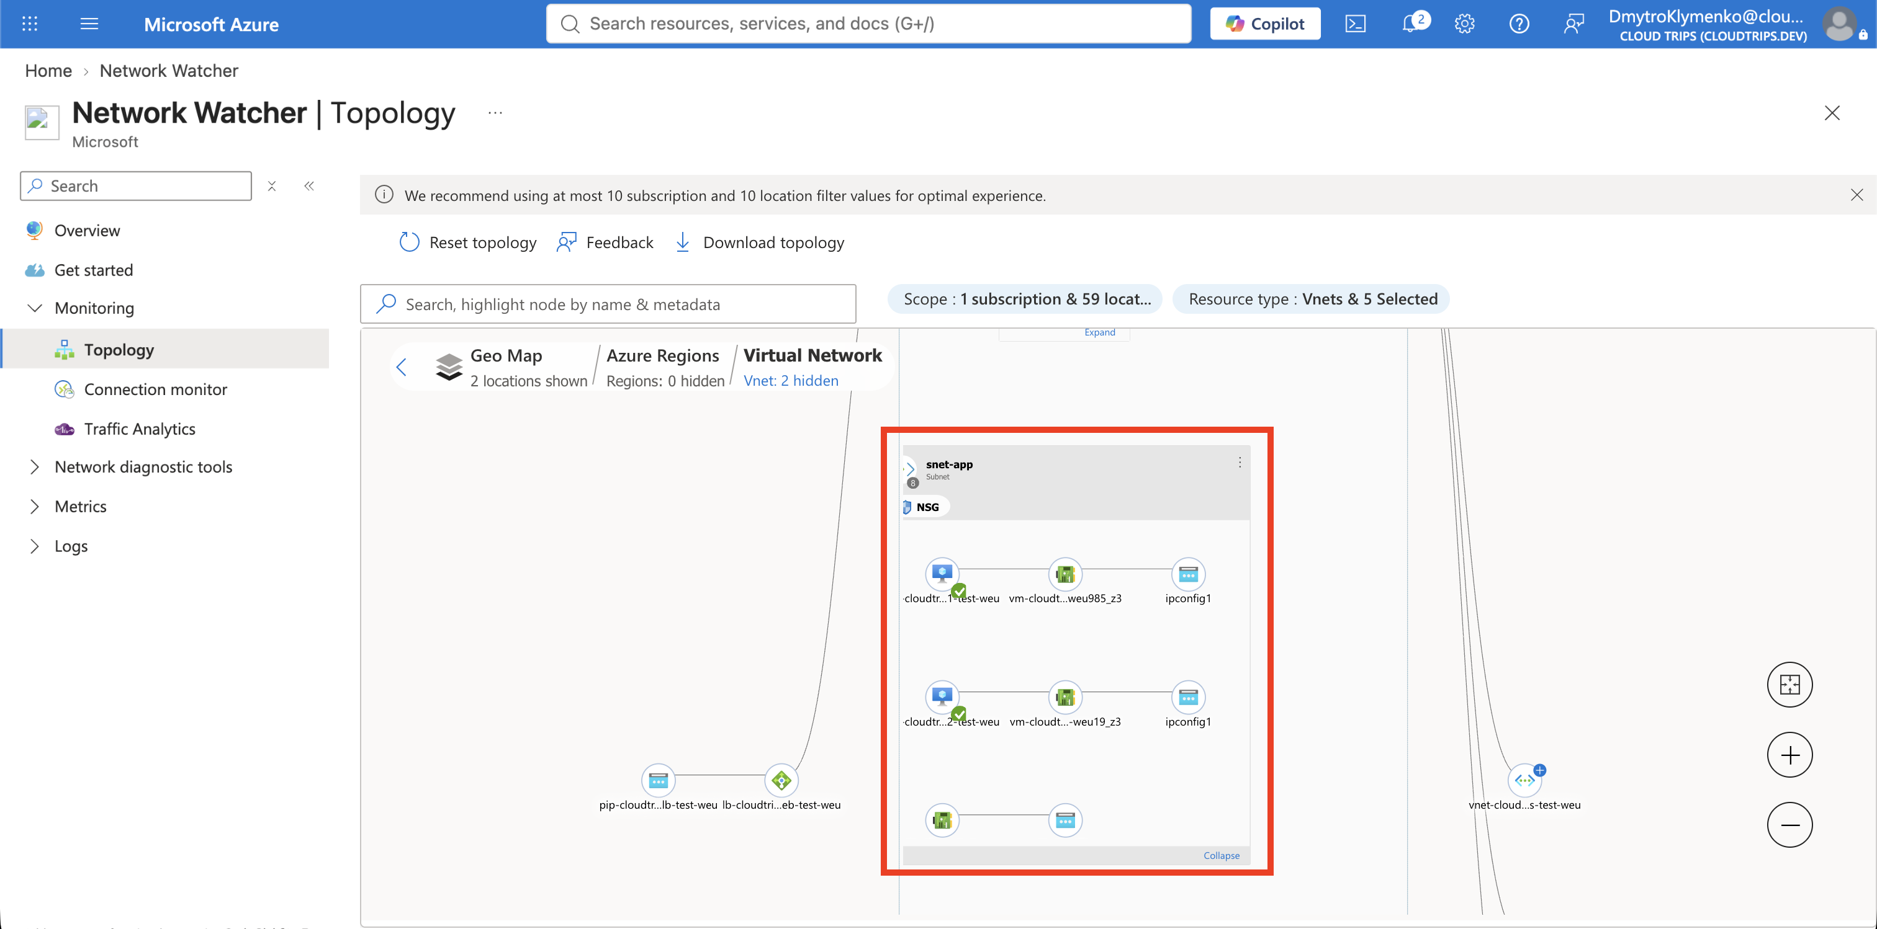Go to Network Watcher breadcrumb

coord(168,71)
